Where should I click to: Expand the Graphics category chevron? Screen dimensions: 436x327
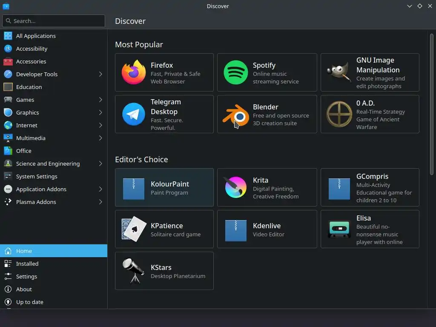pos(100,112)
